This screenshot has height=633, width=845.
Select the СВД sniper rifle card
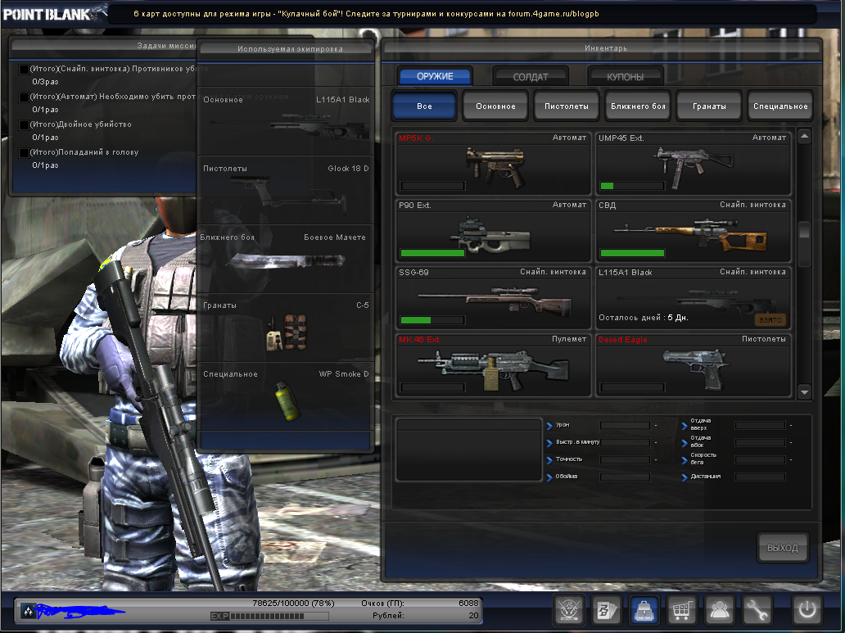pos(693,231)
